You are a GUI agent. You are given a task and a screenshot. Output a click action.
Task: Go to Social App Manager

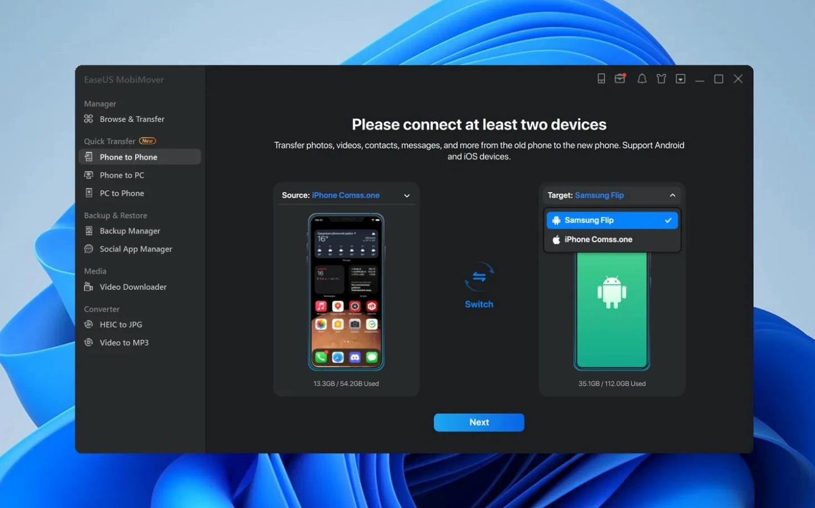click(x=136, y=249)
